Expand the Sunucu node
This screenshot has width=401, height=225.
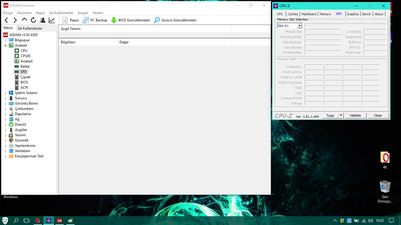[x=5, y=98]
